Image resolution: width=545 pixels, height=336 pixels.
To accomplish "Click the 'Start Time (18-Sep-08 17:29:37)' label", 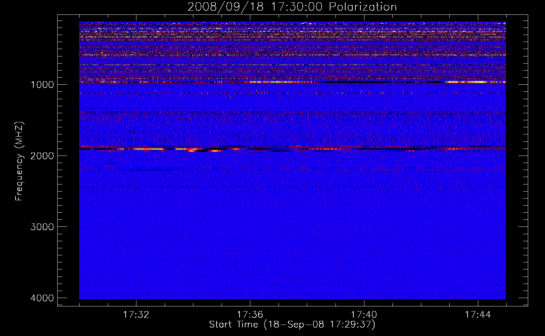I will pyautogui.click(x=292, y=325).
